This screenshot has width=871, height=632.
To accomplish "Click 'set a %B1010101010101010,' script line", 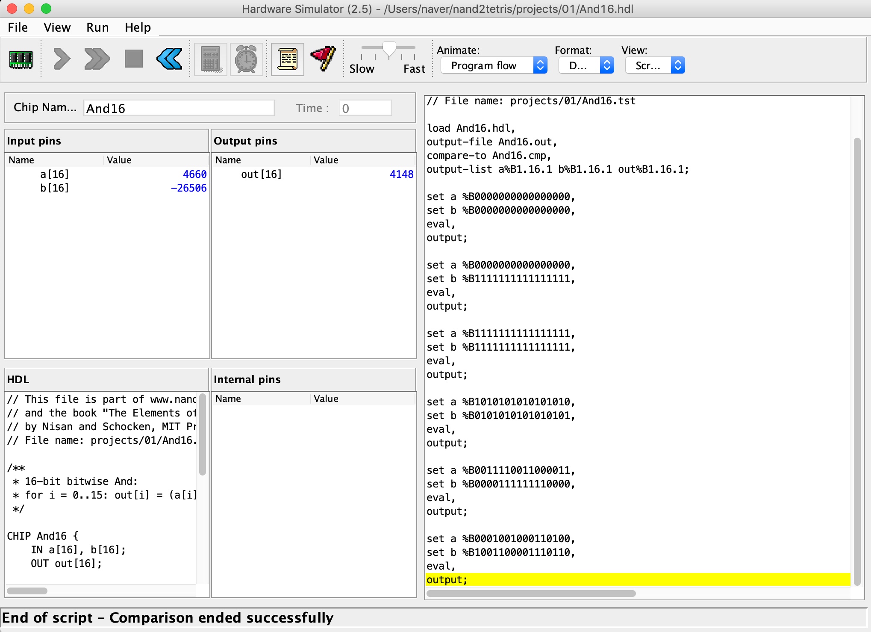I will [501, 402].
